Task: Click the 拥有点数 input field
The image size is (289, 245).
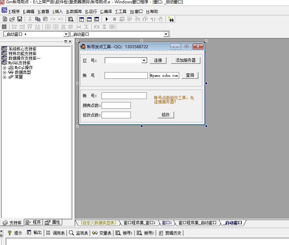Action: pos(116,105)
